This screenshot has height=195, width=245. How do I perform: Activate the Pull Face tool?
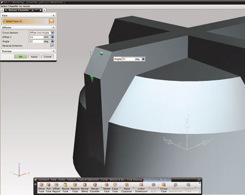click(48, 188)
